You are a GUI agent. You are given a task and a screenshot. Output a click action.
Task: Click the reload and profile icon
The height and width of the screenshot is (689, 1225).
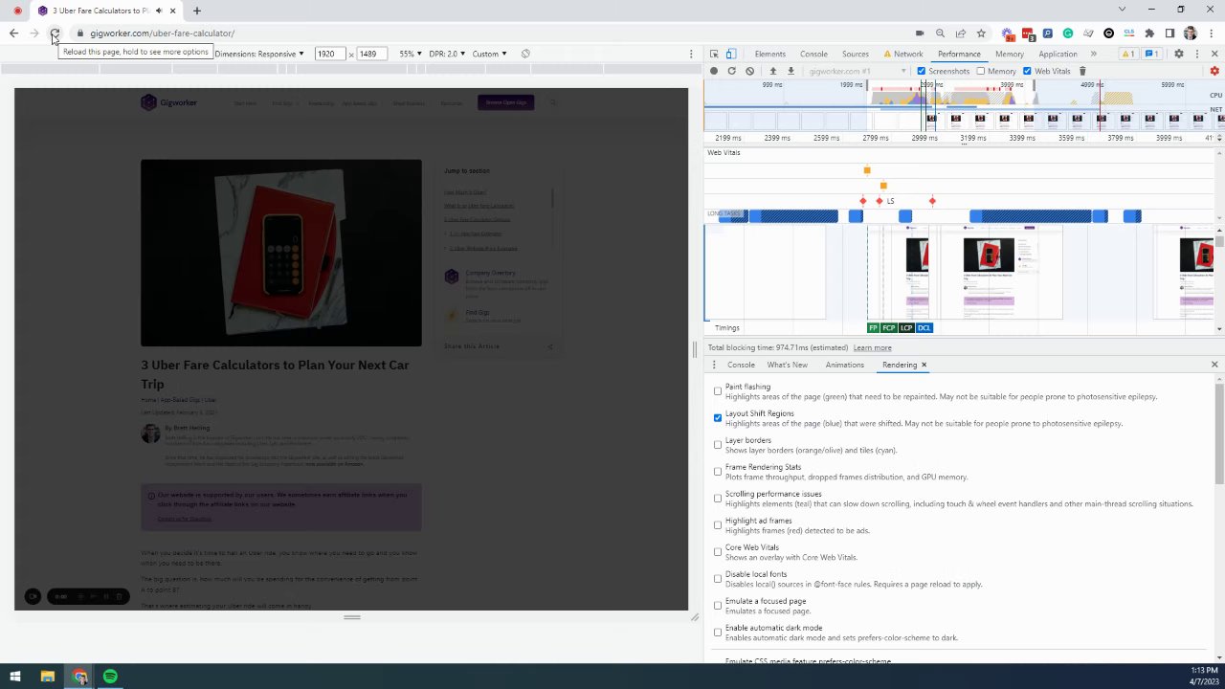pos(732,71)
